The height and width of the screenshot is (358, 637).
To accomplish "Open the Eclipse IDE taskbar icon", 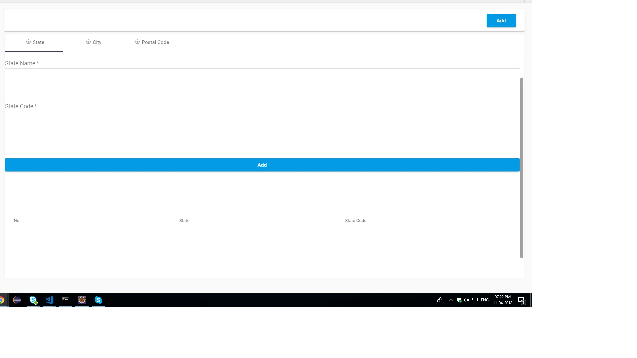I will coord(17,300).
